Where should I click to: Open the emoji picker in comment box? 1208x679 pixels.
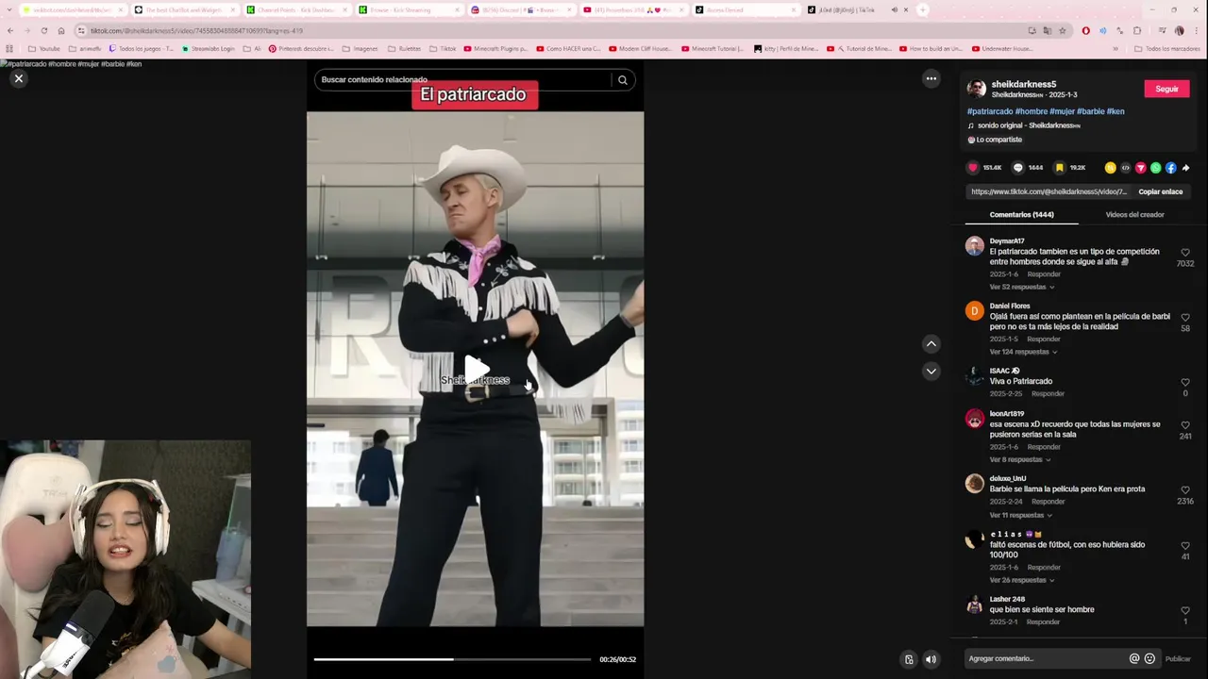point(1149,658)
